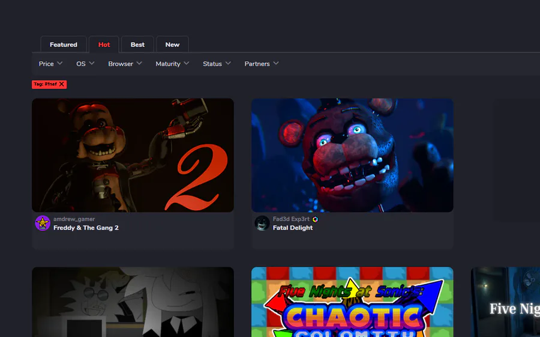Viewport: 540px width, 337px height.
Task: Select the Hot tab
Action: 104,44
